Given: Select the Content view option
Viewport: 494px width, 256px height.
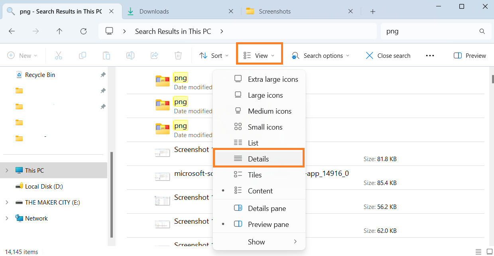Looking at the screenshot, I should click(260, 191).
